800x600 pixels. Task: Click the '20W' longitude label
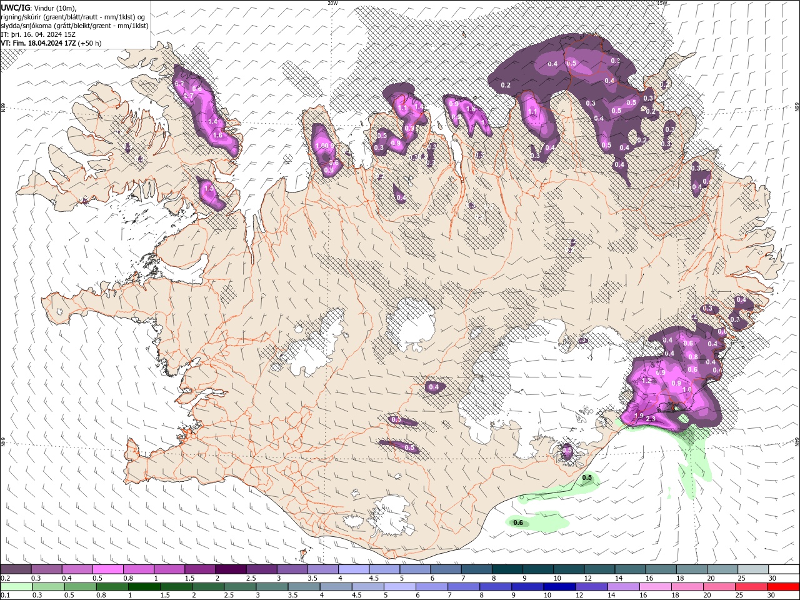(332, 3)
